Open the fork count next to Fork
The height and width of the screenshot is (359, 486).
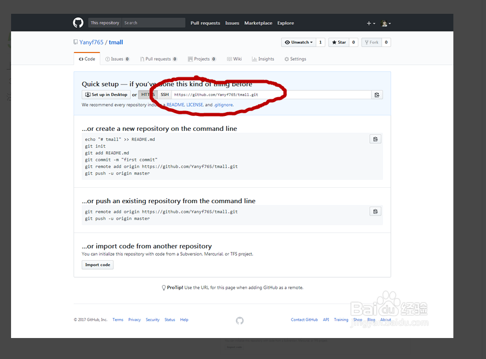(386, 42)
